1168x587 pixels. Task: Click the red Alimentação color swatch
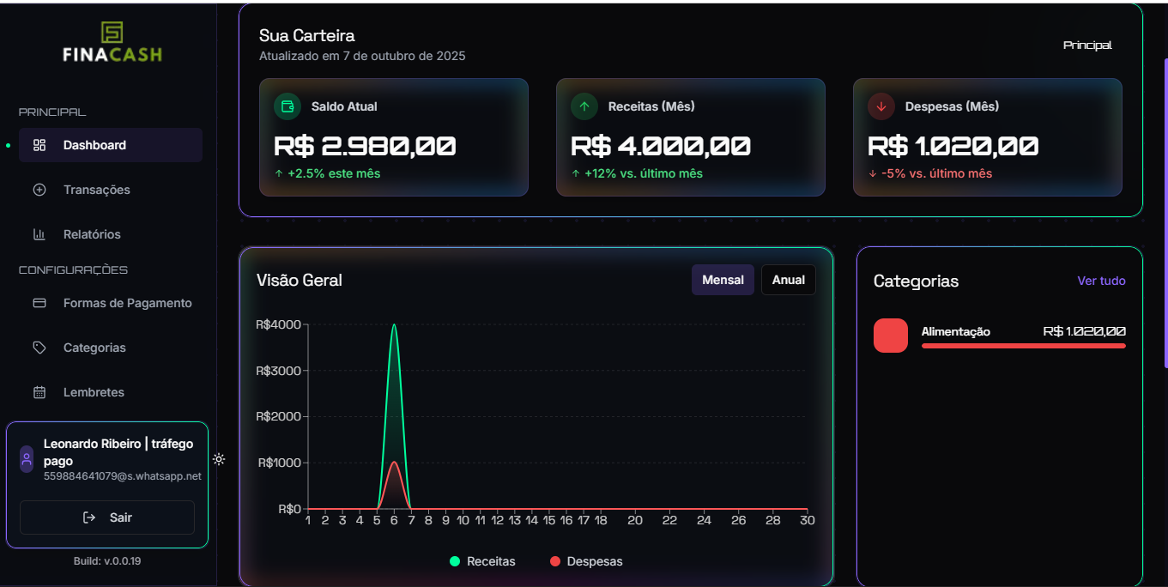[x=890, y=336]
